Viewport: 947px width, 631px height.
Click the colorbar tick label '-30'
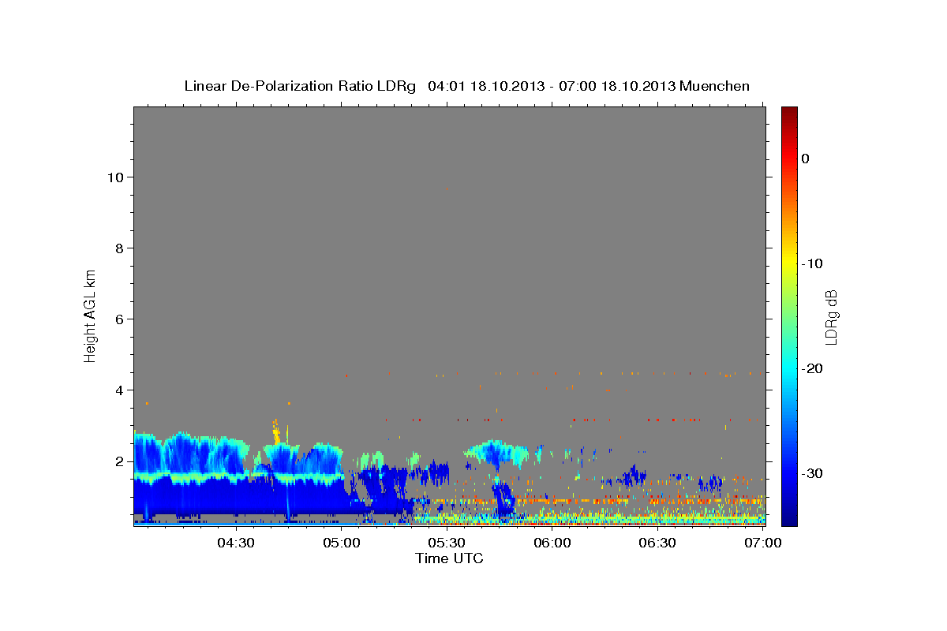812,473
